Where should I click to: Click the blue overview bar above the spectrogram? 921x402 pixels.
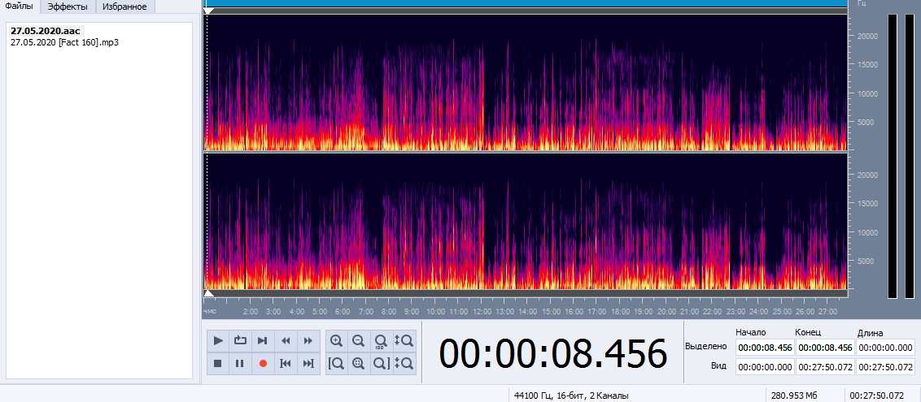[x=526, y=3]
